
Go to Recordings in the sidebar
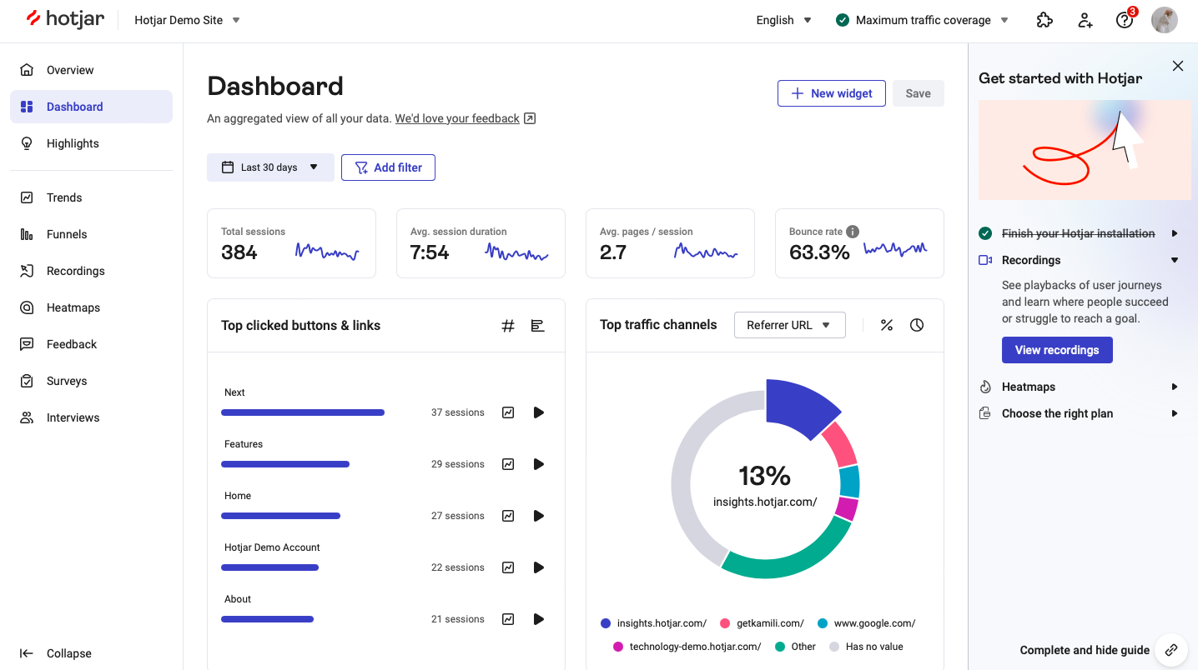pyautogui.click(x=75, y=271)
